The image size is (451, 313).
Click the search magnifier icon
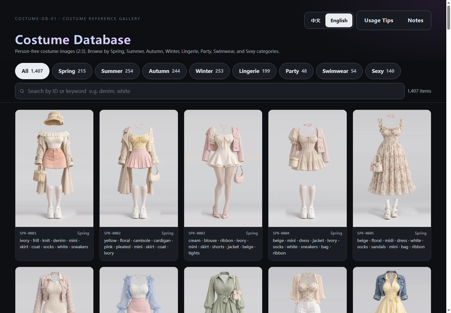22,91
